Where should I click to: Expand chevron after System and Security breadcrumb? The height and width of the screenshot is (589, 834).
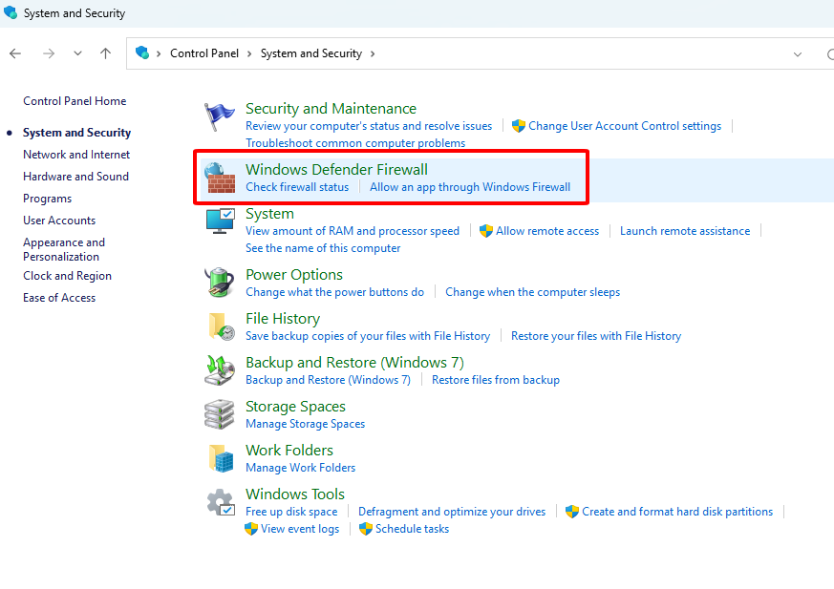[x=373, y=53]
